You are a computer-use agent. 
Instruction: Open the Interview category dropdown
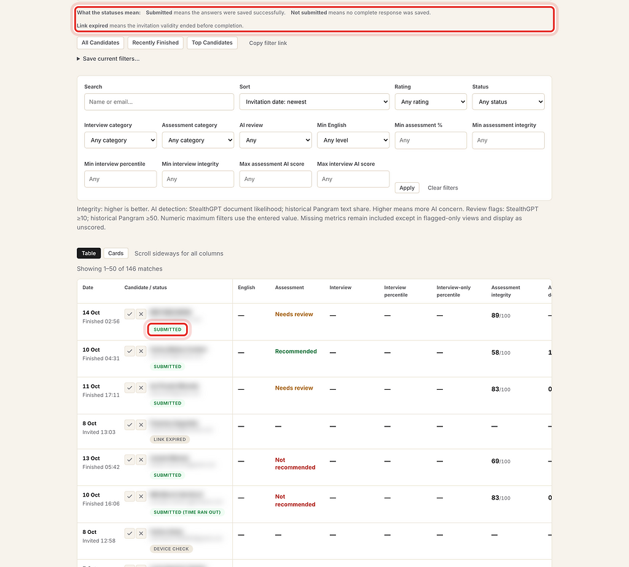coord(120,141)
